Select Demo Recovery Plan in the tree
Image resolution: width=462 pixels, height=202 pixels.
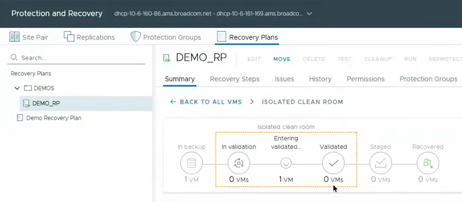(53, 118)
